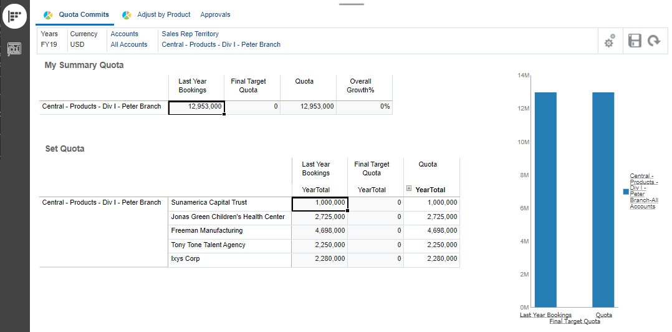Open the dashboard search icon in sidebar
Viewport: 672px width, 332px height.
pyautogui.click(x=14, y=49)
